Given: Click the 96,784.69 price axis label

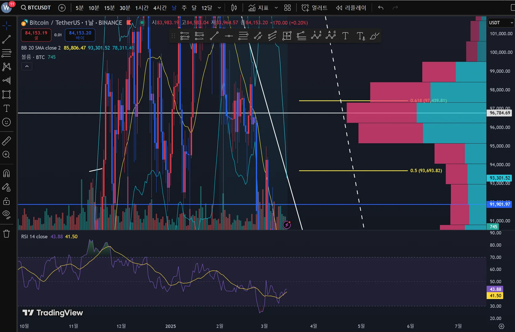Looking at the screenshot, I should 500,113.
